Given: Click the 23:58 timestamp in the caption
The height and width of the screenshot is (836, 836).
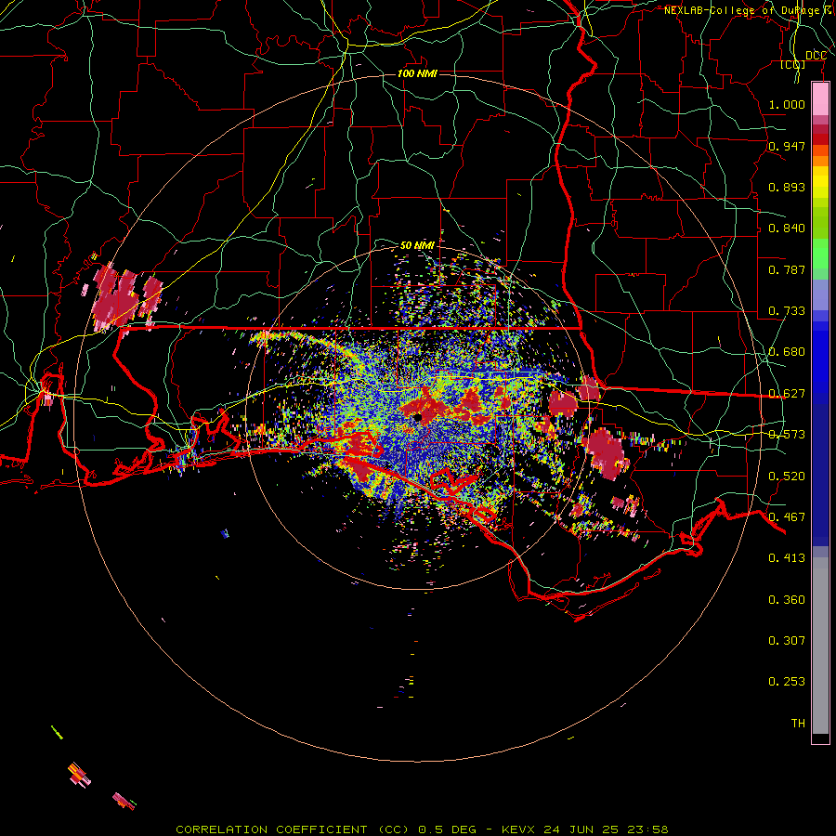Looking at the screenshot, I should click(x=647, y=829).
